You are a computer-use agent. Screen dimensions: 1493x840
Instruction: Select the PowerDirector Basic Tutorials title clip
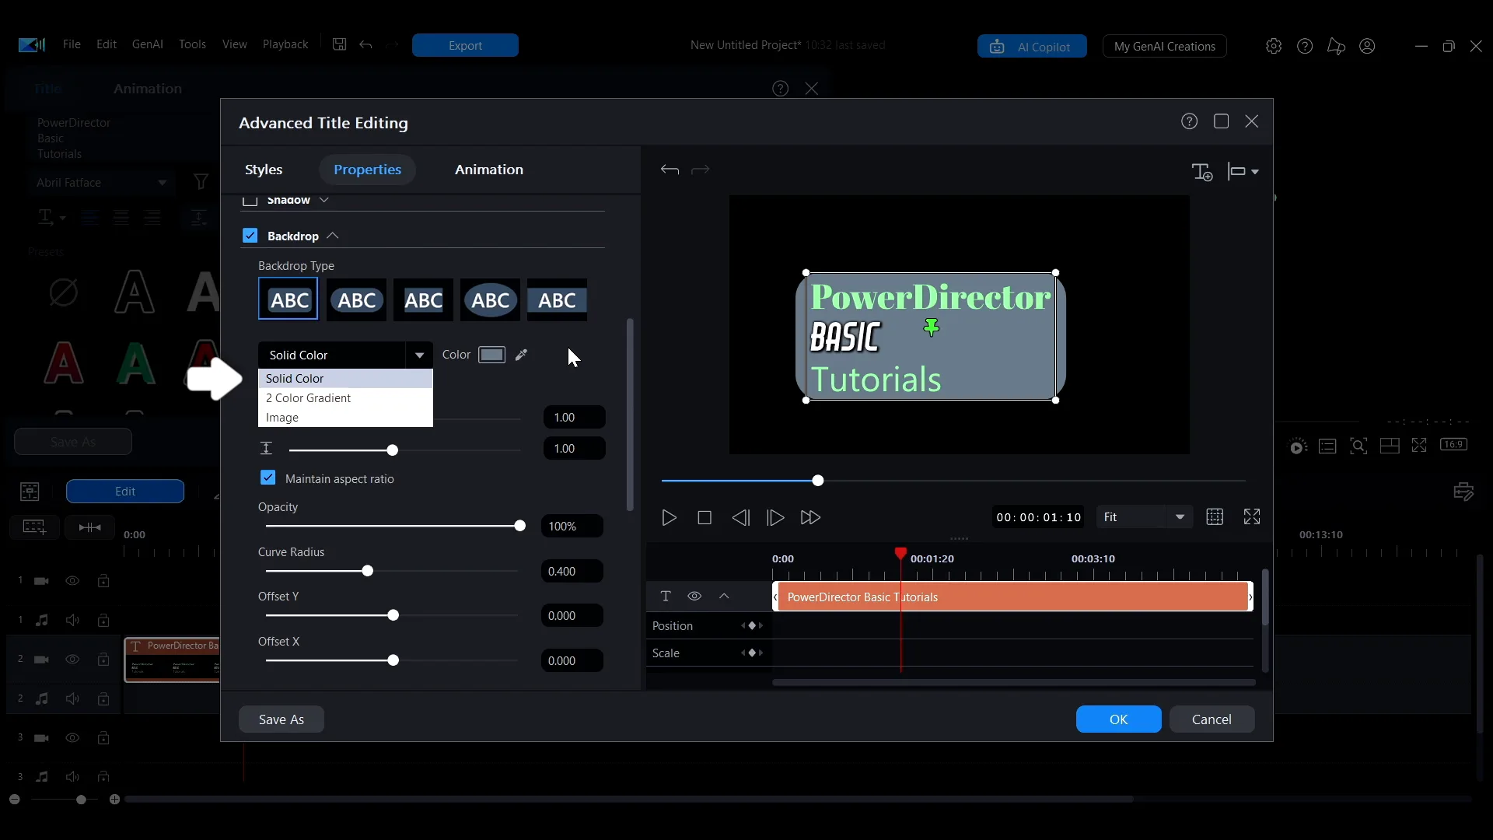coord(1012,597)
